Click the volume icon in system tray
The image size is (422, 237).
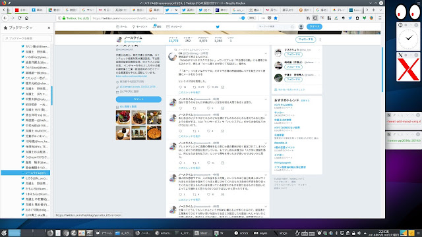[x=359, y=233]
